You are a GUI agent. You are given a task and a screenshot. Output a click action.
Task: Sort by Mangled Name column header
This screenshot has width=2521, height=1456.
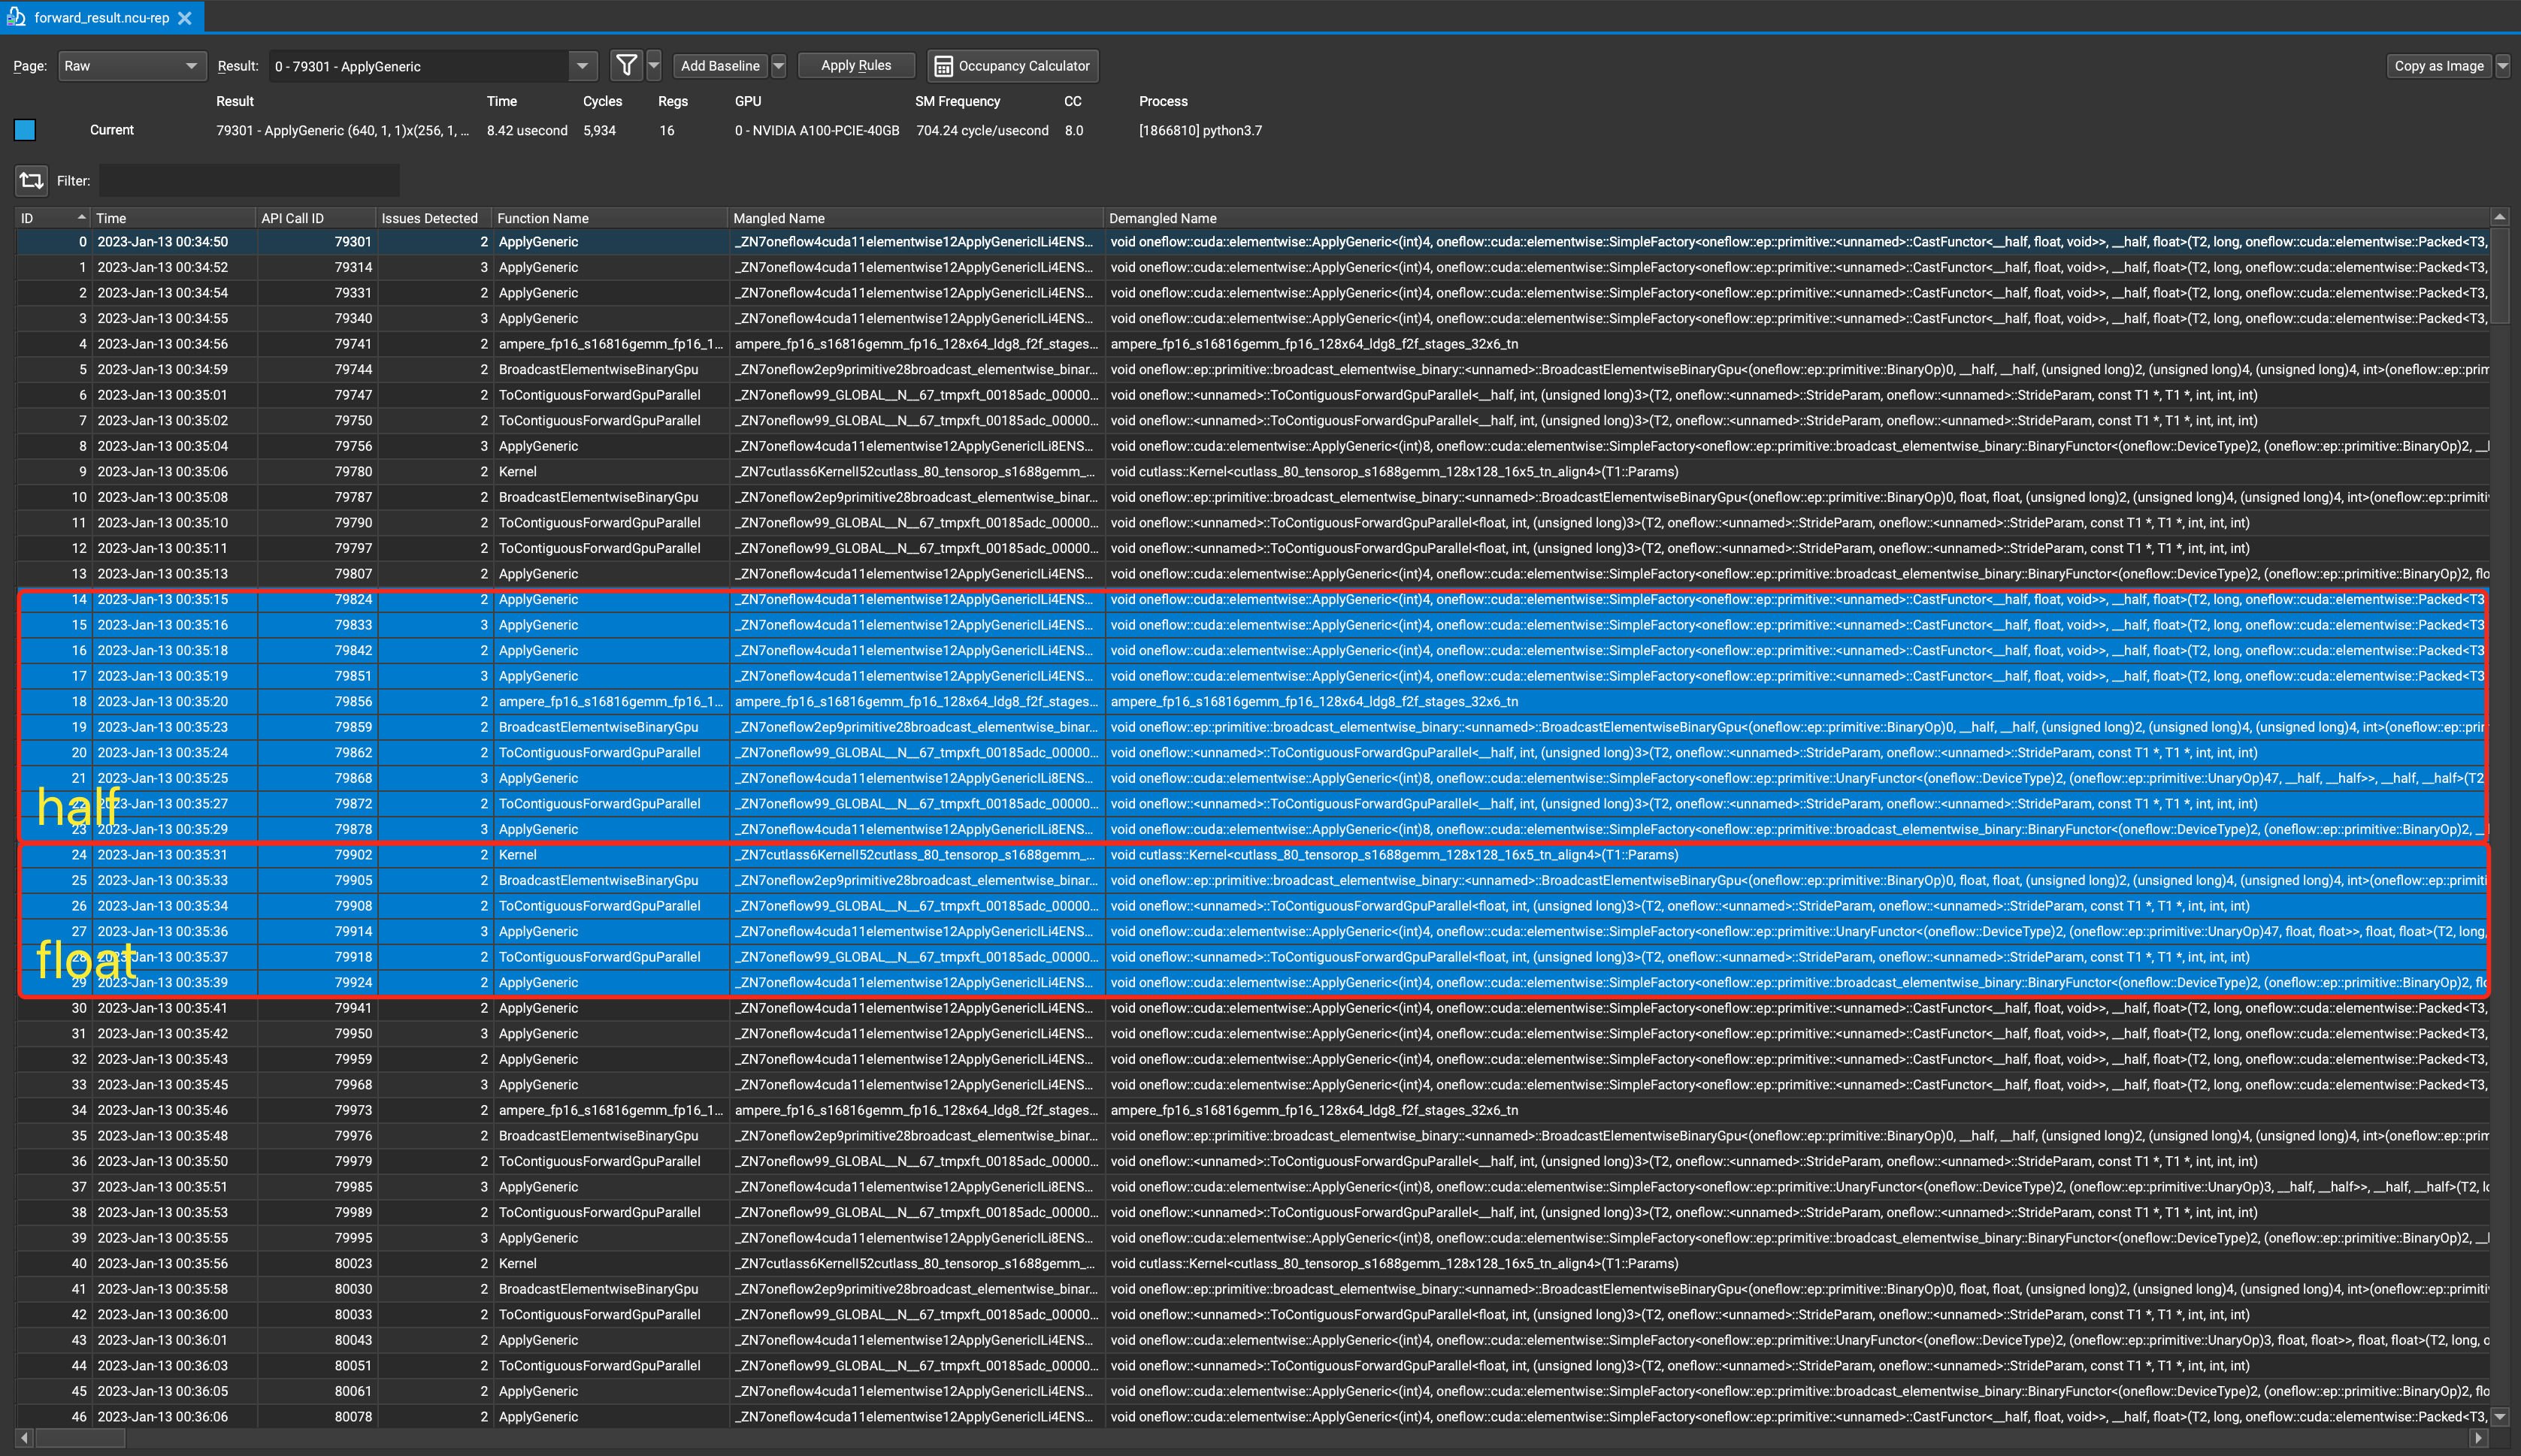[915, 218]
